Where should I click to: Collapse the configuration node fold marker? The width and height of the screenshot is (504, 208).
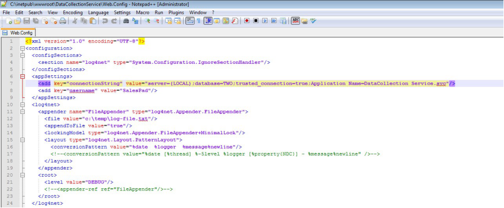(x=22, y=48)
